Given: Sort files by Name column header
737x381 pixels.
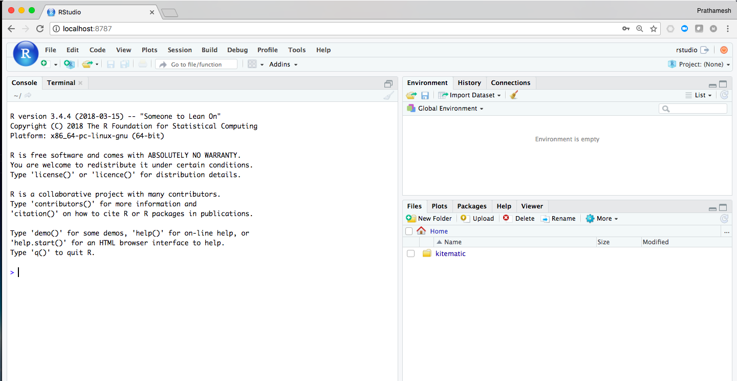Looking at the screenshot, I should coord(515,242).
